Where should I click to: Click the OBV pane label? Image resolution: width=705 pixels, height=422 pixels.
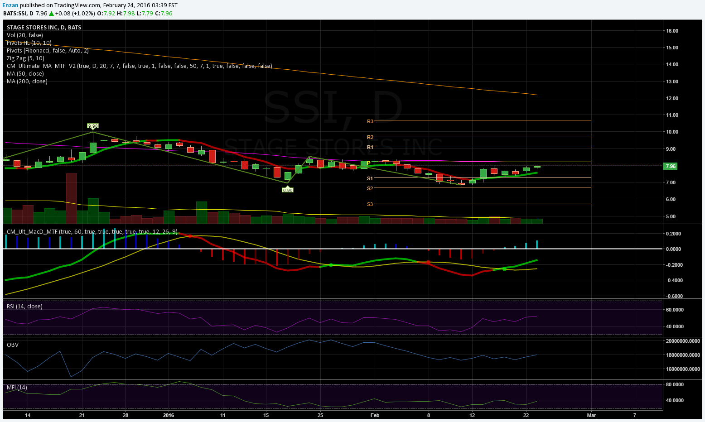(13, 345)
